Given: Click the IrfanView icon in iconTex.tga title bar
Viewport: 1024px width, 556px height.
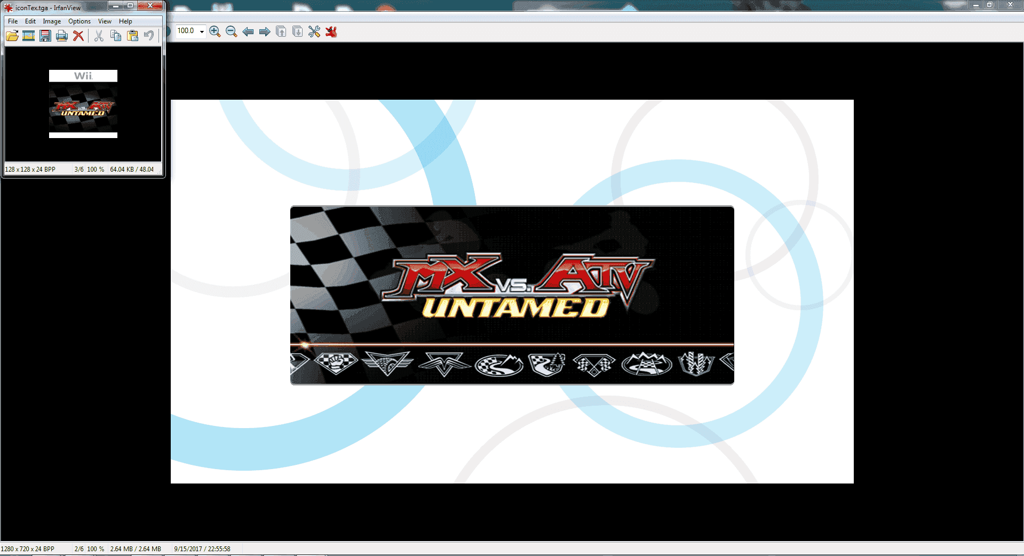Looking at the screenshot, I should point(9,7).
